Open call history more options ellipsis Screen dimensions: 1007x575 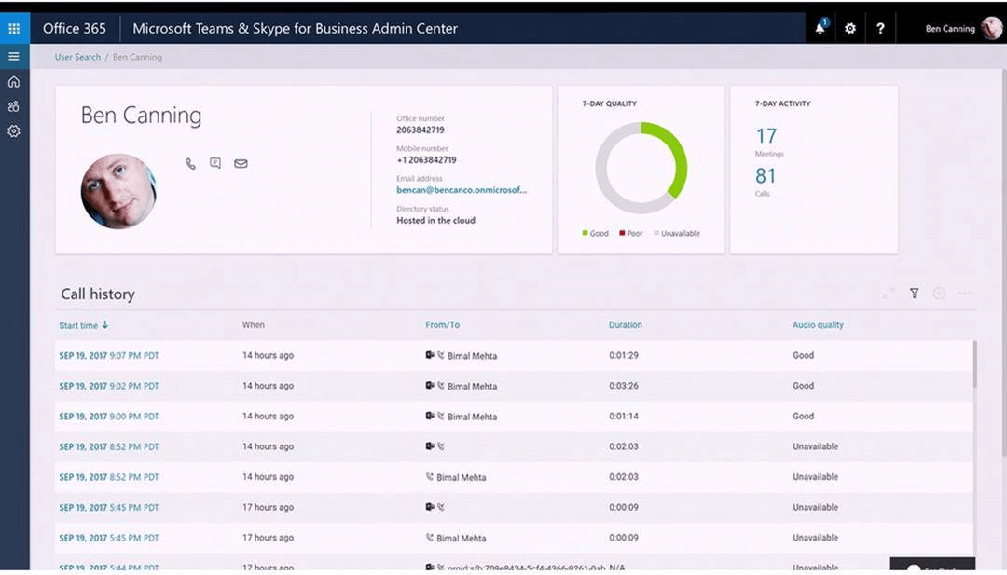click(964, 294)
